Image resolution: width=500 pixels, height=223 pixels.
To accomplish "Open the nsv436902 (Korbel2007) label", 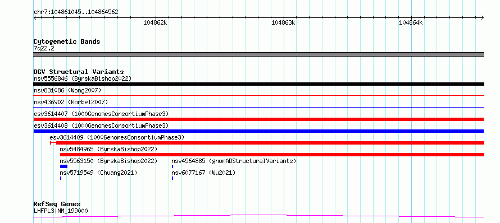I will coord(71,102).
